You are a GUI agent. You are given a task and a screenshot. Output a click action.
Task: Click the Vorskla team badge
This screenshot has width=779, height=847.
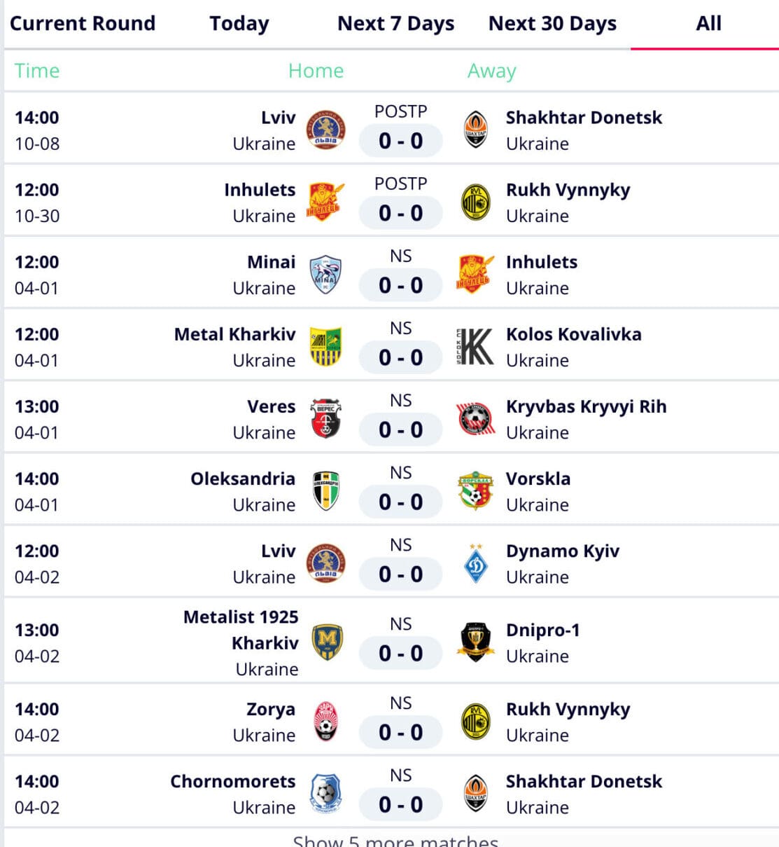(475, 491)
